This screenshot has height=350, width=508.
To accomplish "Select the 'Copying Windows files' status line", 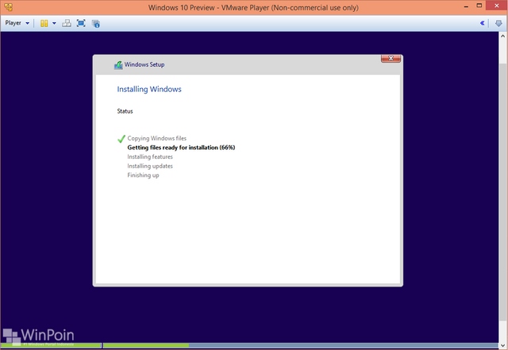I will [x=157, y=138].
